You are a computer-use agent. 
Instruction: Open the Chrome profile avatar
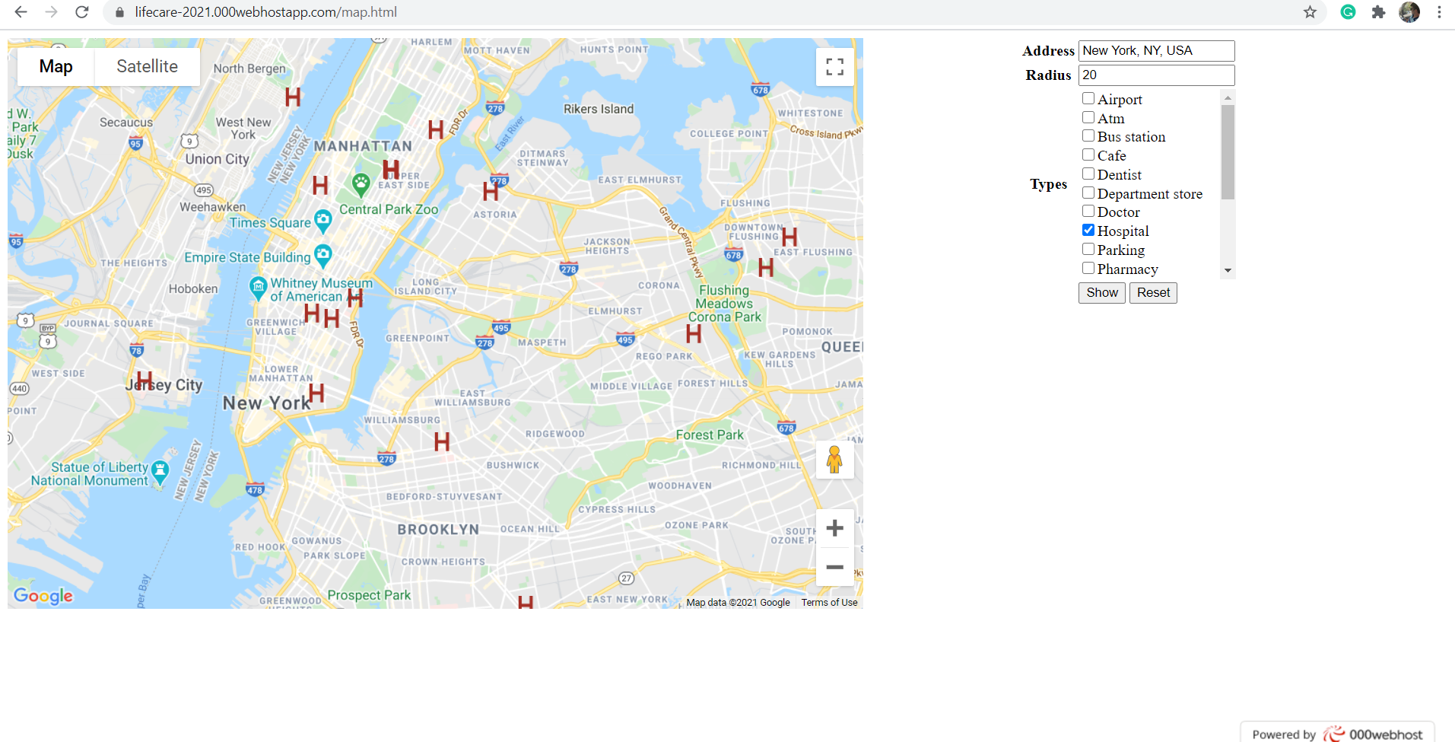(1409, 12)
